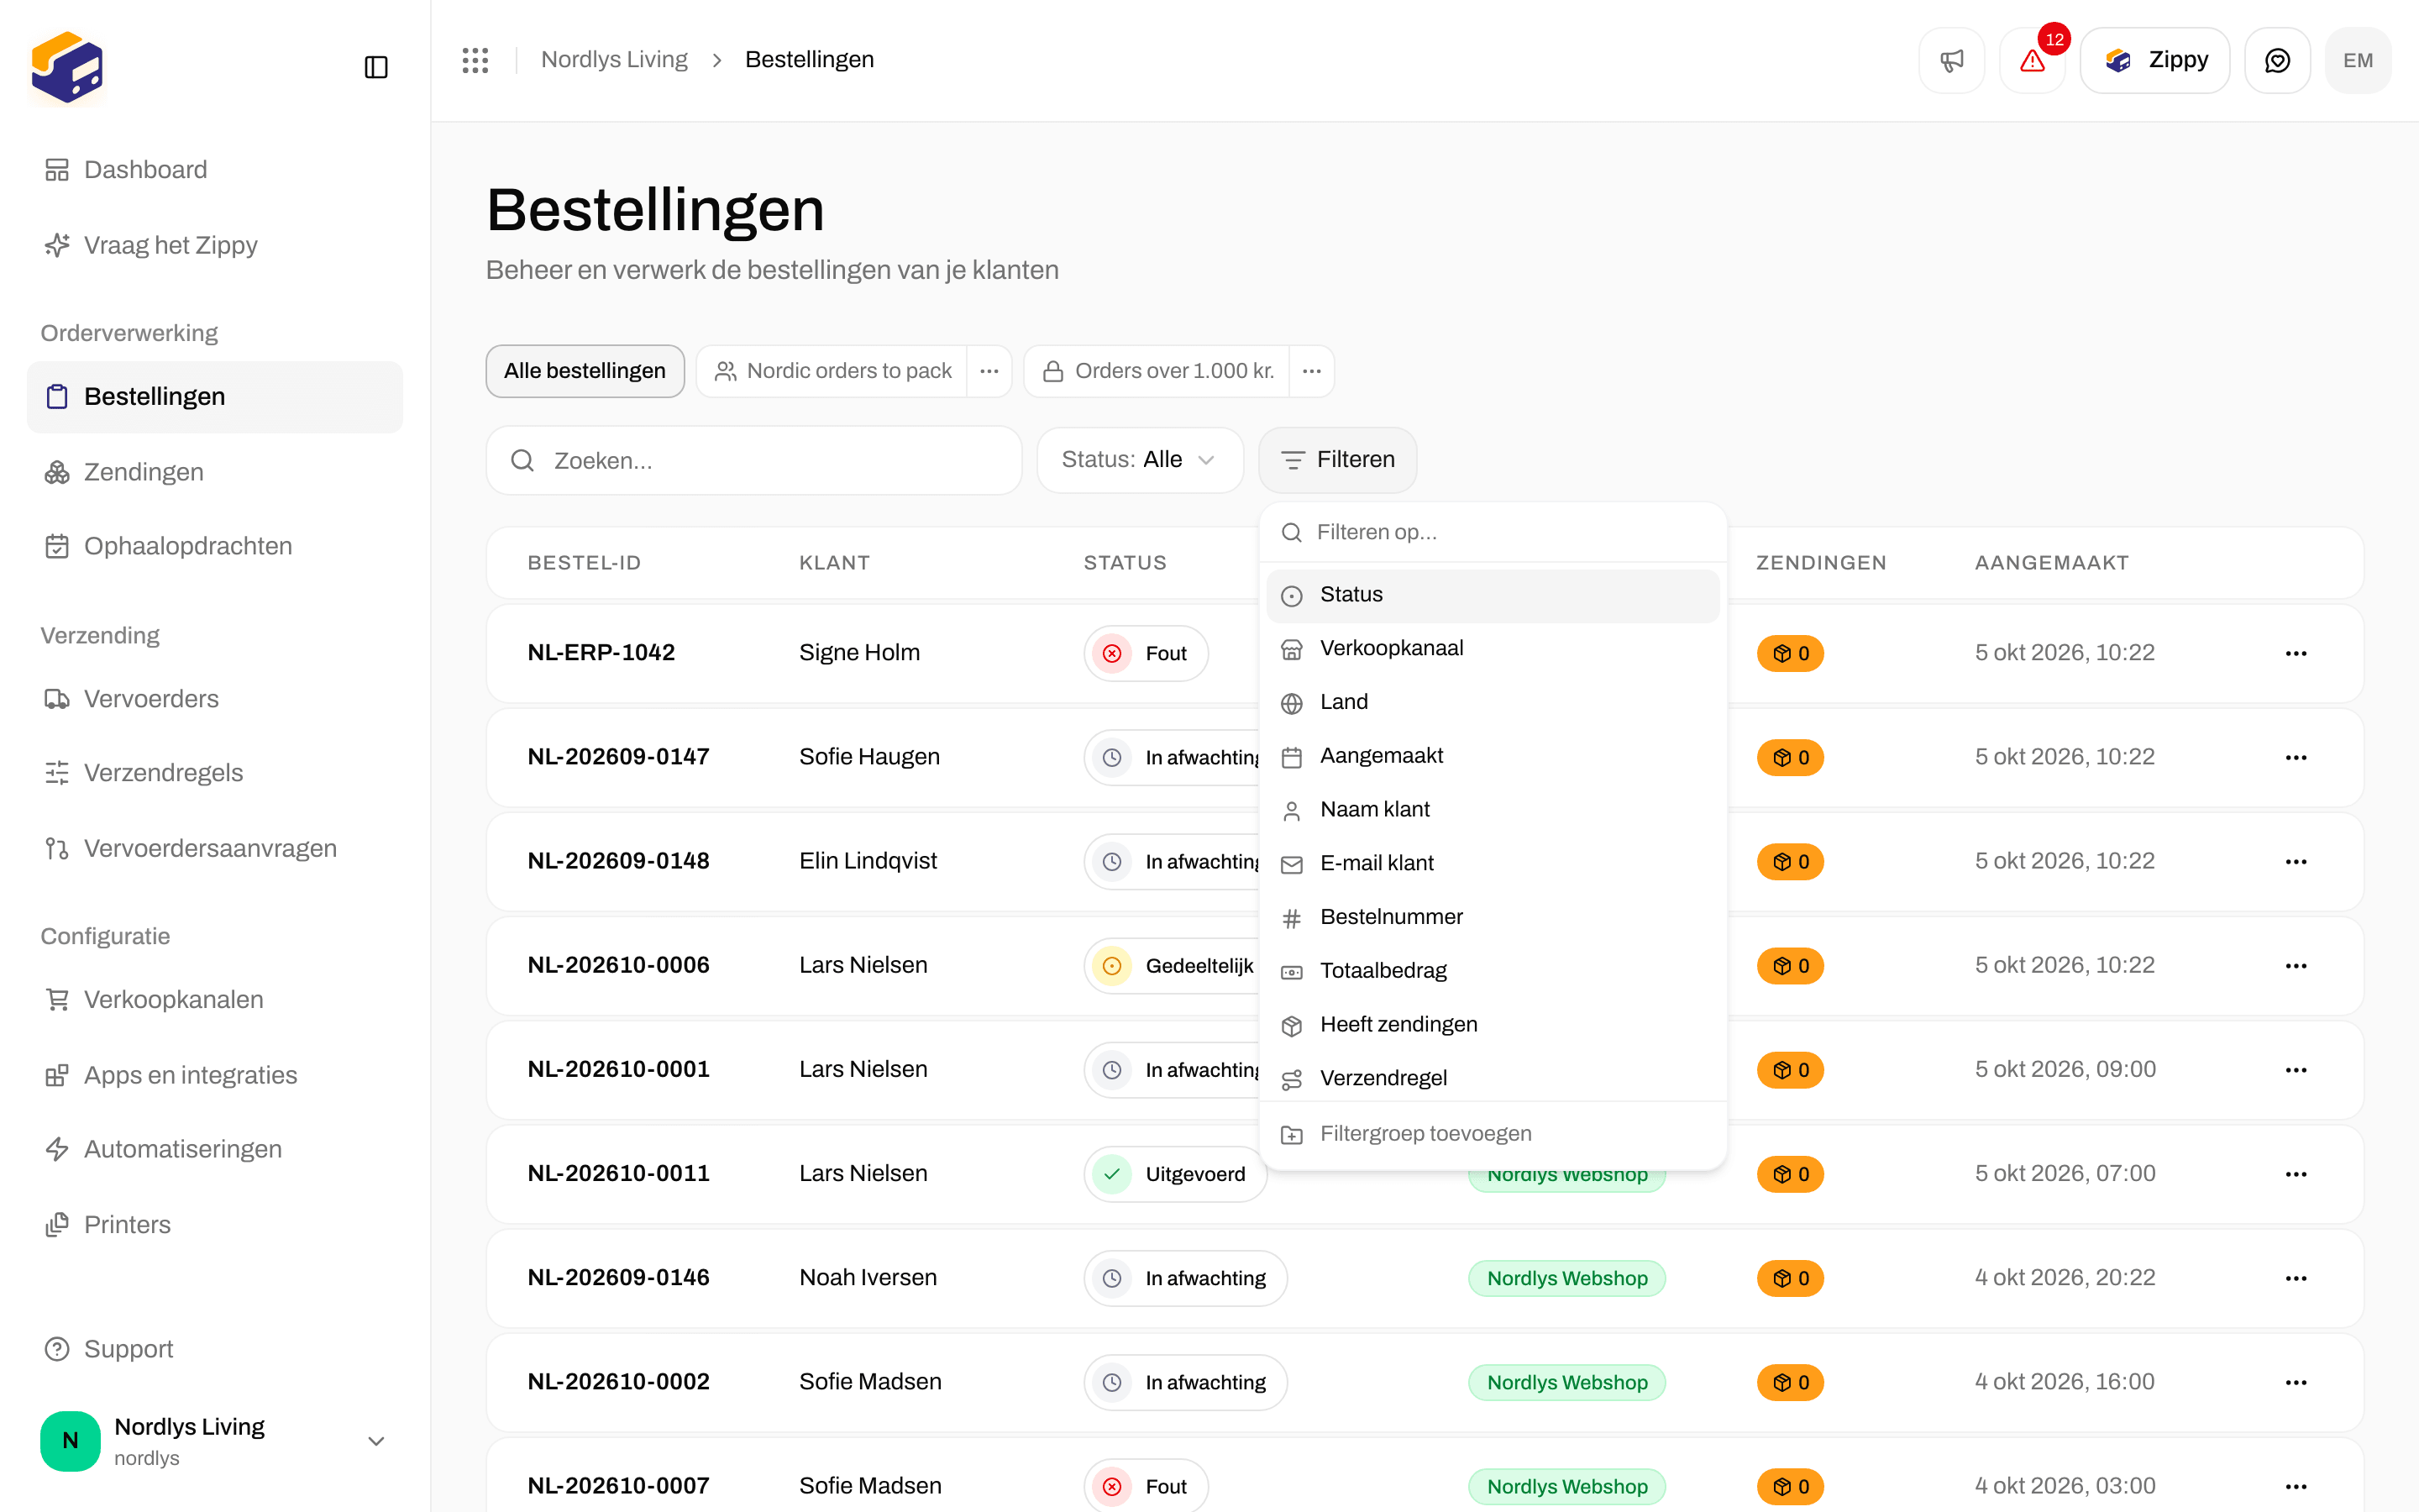Screen dimensions: 2419x1512
Task: Choose Bestelnummer filter option
Action: (1493, 918)
